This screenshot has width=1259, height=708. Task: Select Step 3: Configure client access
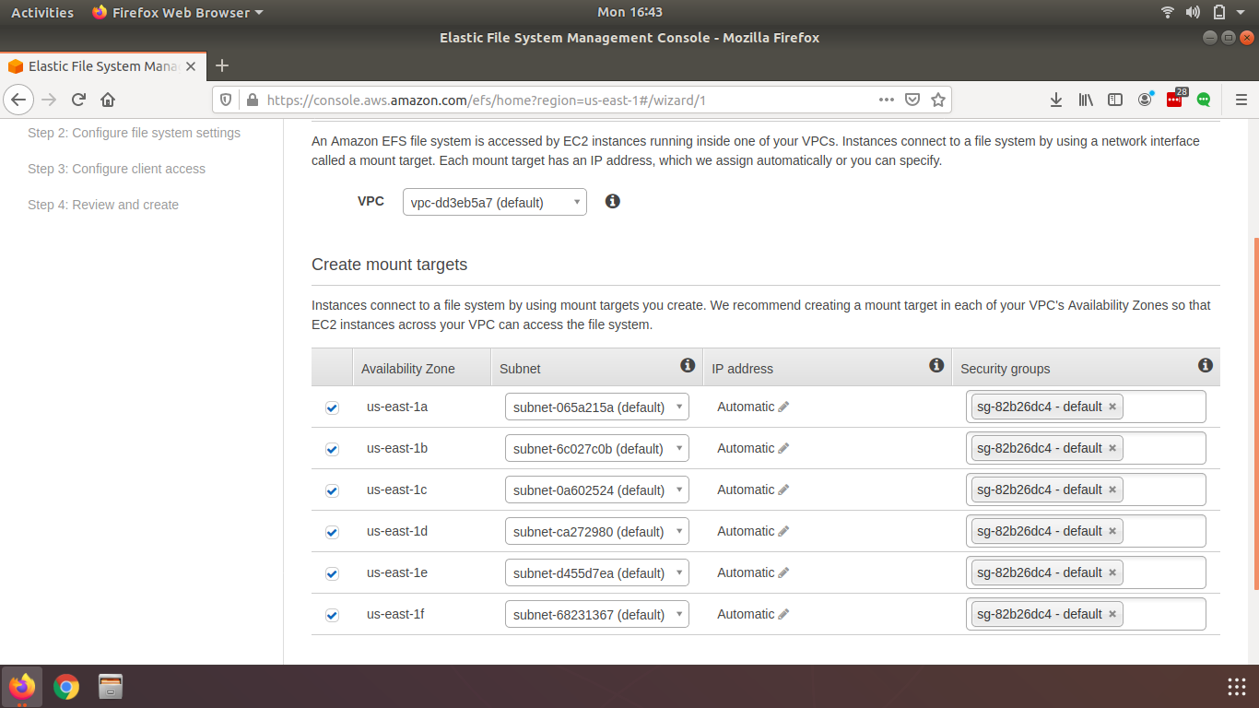pyautogui.click(x=116, y=169)
